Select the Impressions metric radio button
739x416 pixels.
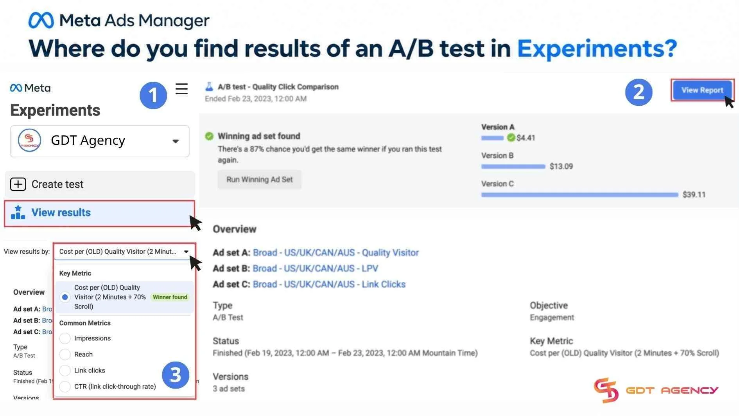pos(65,338)
